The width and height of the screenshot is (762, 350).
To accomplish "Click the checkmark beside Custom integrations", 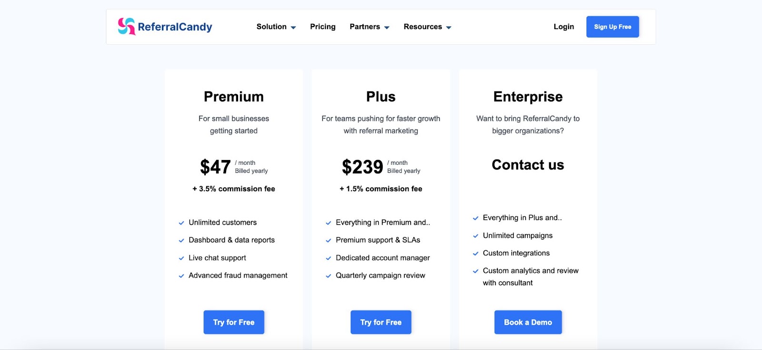I will pyautogui.click(x=475, y=253).
